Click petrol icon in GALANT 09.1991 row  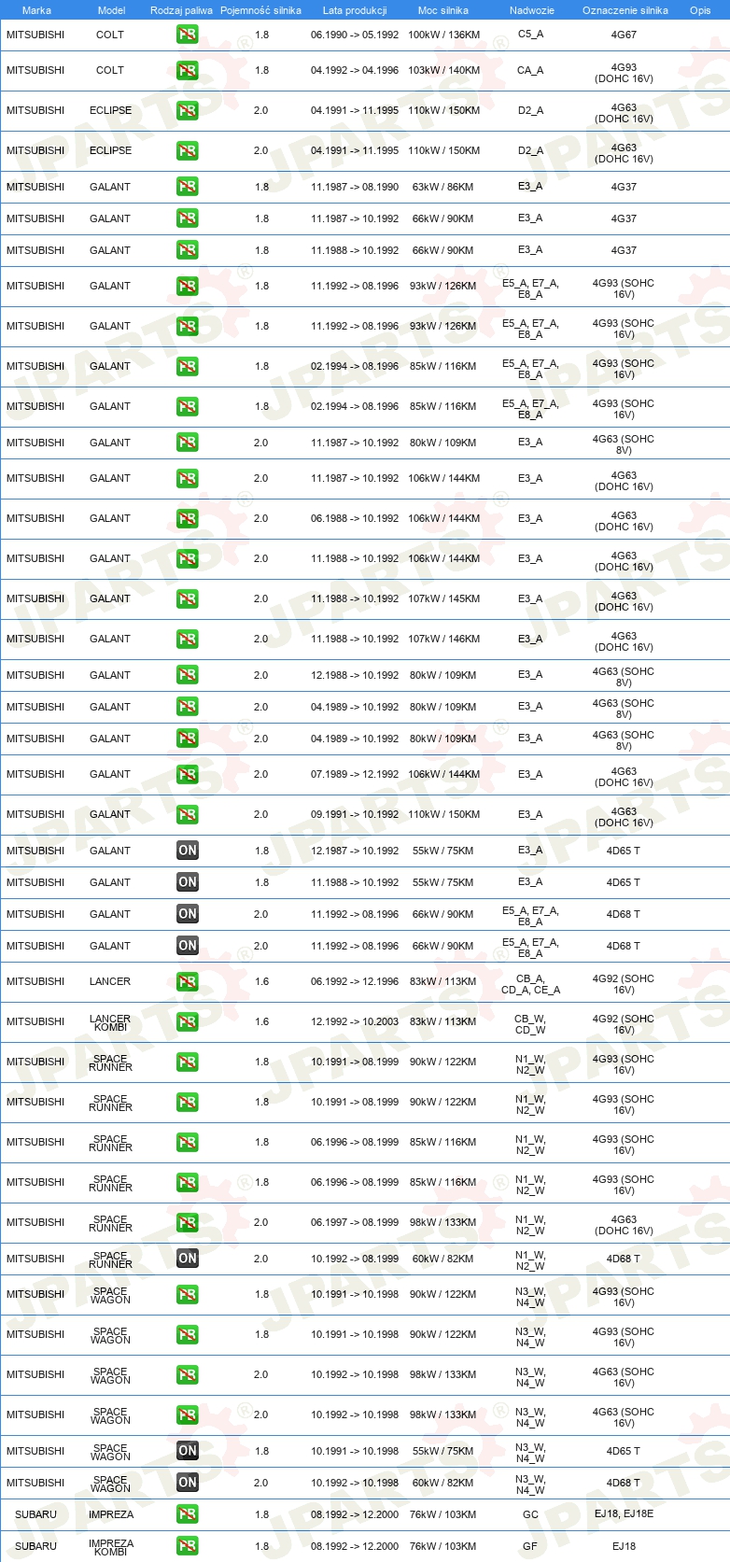pyautogui.click(x=188, y=814)
